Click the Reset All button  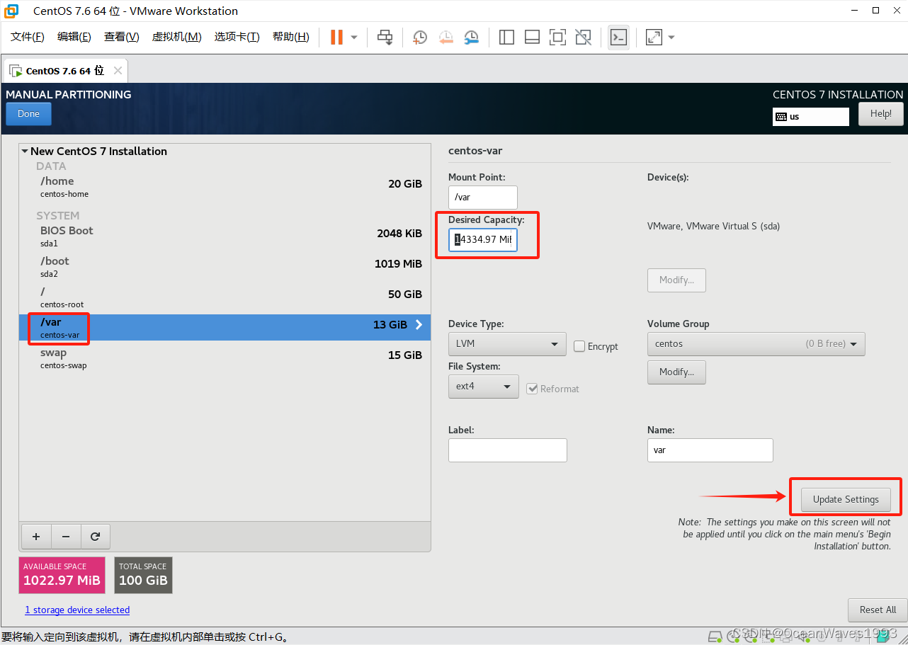[878, 610]
